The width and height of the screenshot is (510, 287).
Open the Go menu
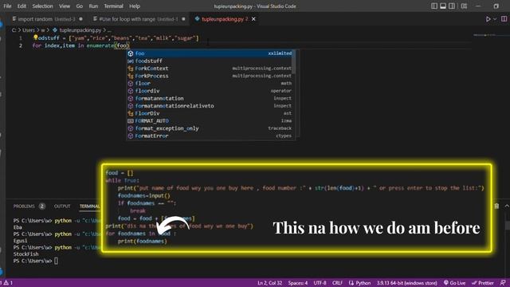click(80, 6)
